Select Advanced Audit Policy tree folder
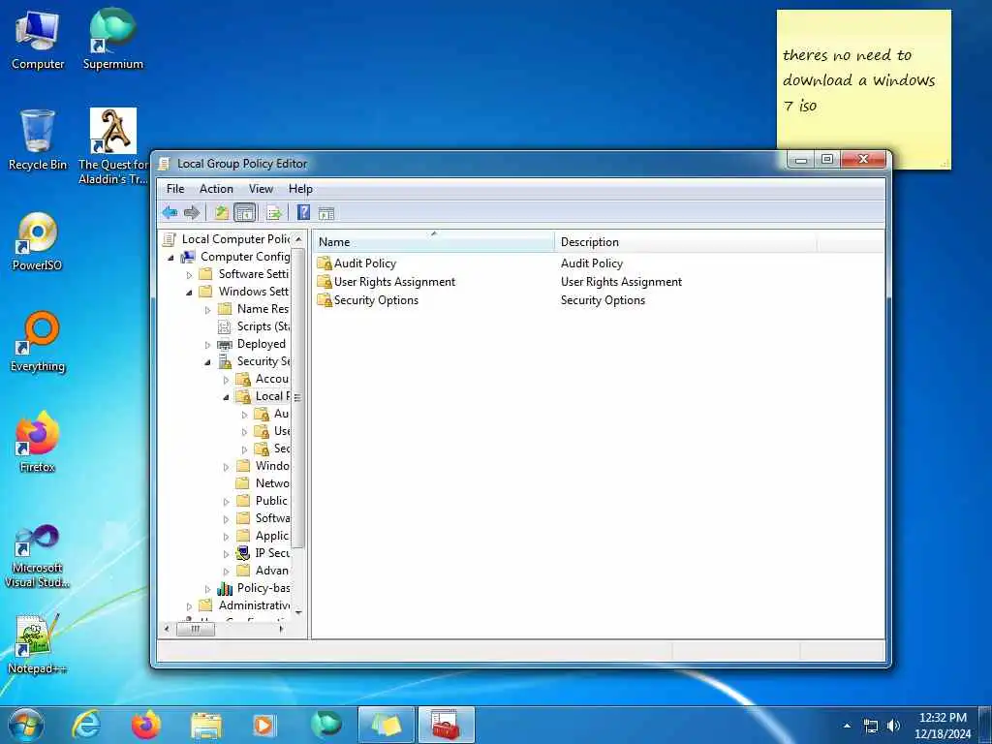992x744 pixels. click(263, 570)
